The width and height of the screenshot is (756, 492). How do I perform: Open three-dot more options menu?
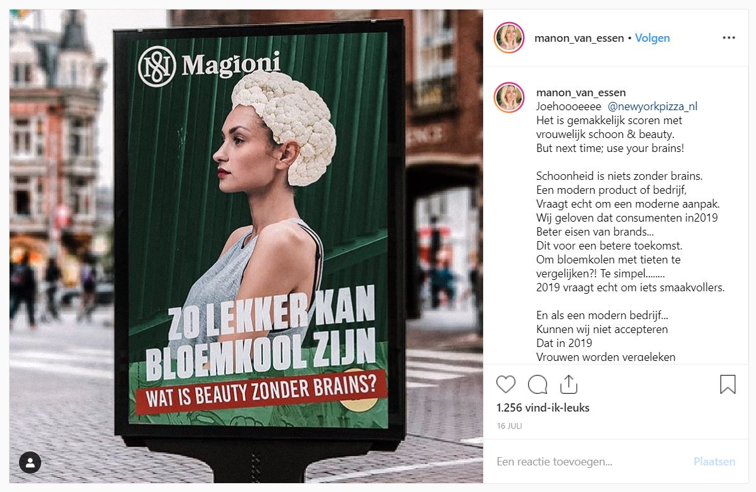point(729,37)
